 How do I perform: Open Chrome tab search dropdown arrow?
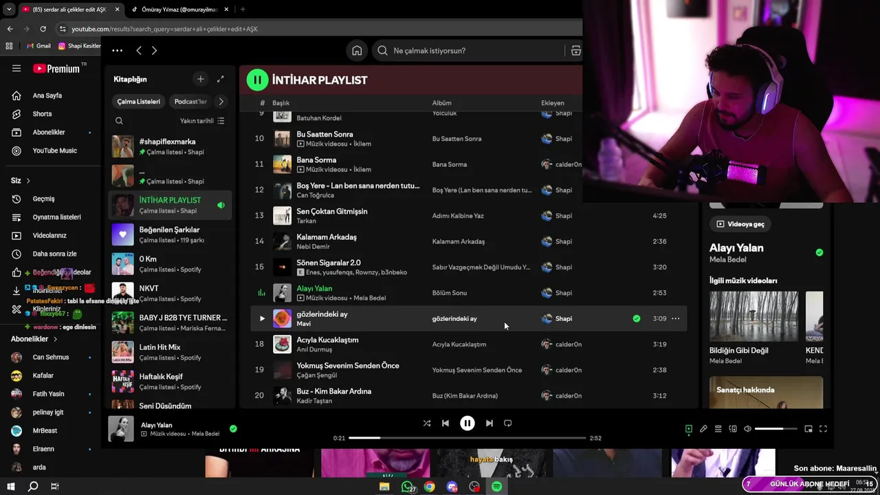[9, 10]
